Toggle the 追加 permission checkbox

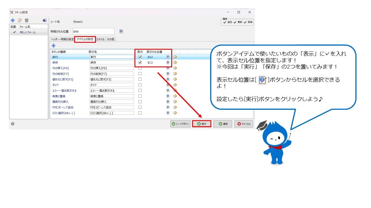click(225, 22)
